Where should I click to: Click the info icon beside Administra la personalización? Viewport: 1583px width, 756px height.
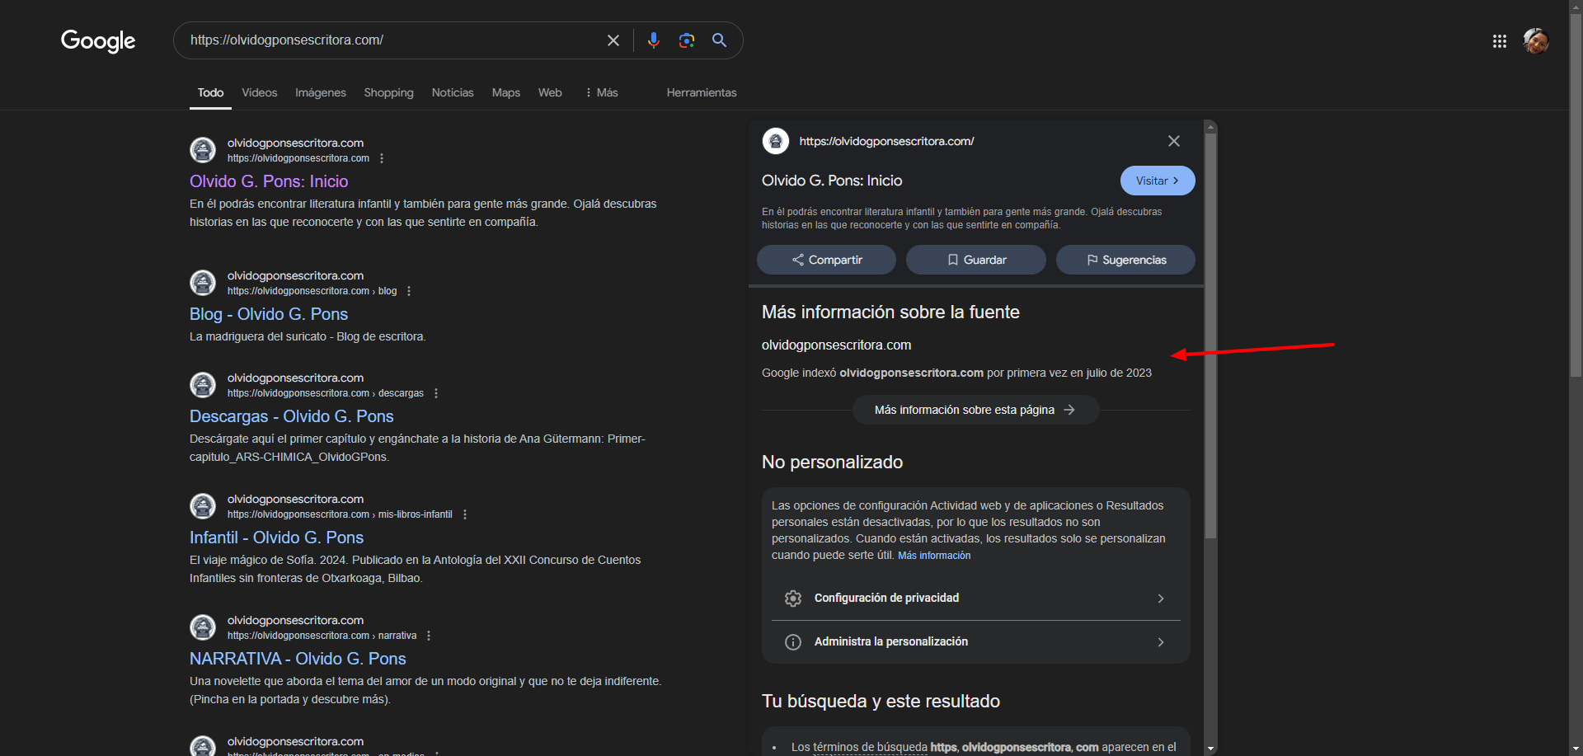pos(793,642)
